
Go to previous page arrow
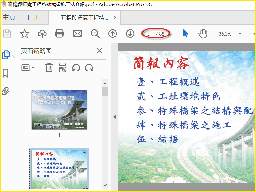pos(113,34)
